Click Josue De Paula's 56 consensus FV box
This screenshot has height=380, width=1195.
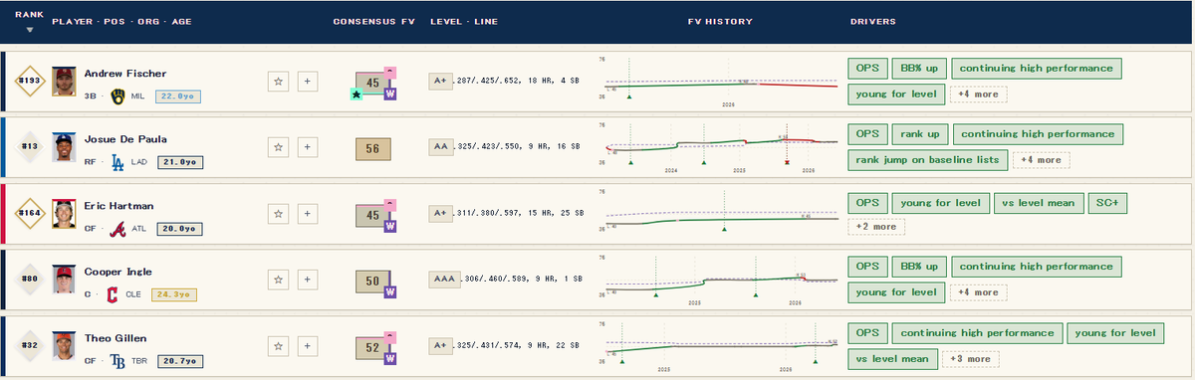[373, 148]
